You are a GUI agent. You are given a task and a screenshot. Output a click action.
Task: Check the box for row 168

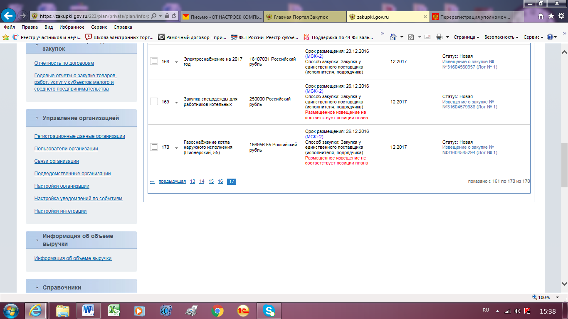click(154, 61)
